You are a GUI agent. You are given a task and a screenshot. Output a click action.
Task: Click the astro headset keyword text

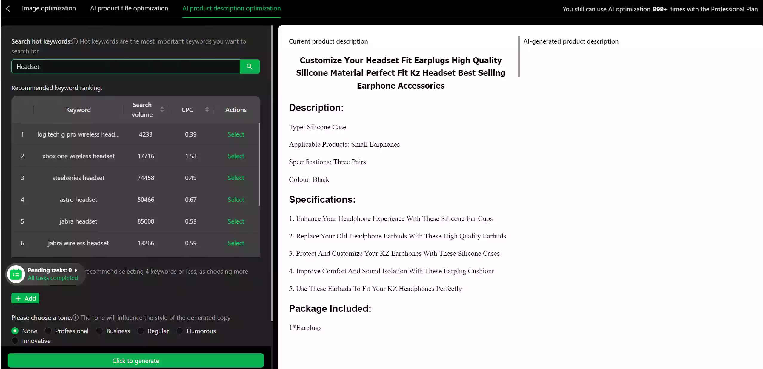click(x=79, y=200)
